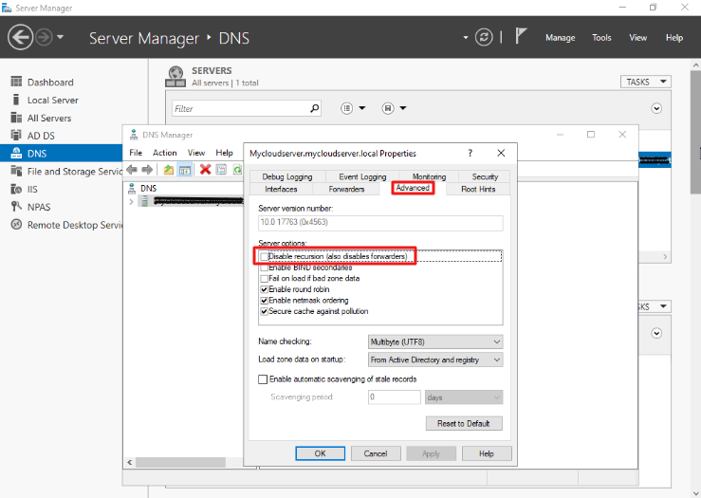Image resolution: width=701 pixels, height=498 pixels.
Task: Switch to Root Hints tab
Action: (478, 189)
